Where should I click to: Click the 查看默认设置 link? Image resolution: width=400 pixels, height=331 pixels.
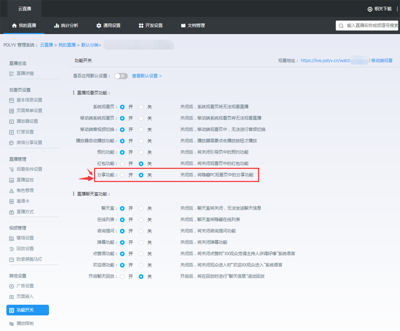(146, 76)
